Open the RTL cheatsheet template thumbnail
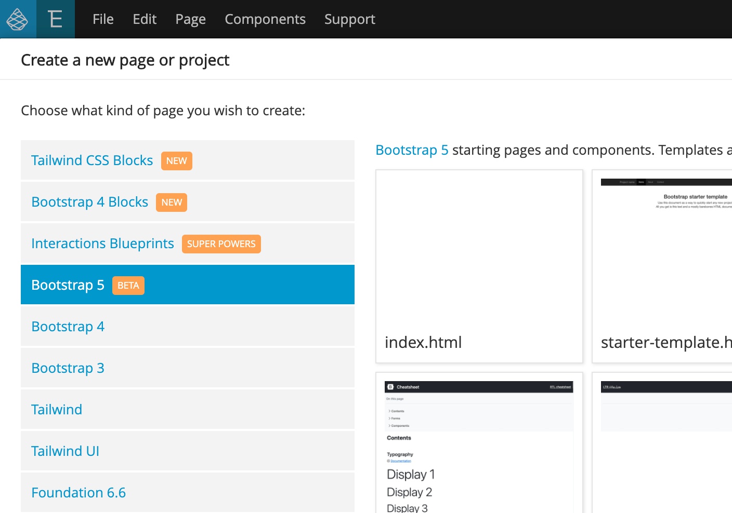 point(662,443)
